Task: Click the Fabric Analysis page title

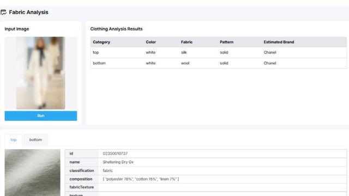Action: click(28, 13)
